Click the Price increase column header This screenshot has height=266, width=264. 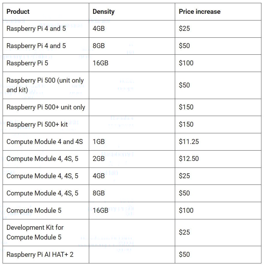point(199,12)
